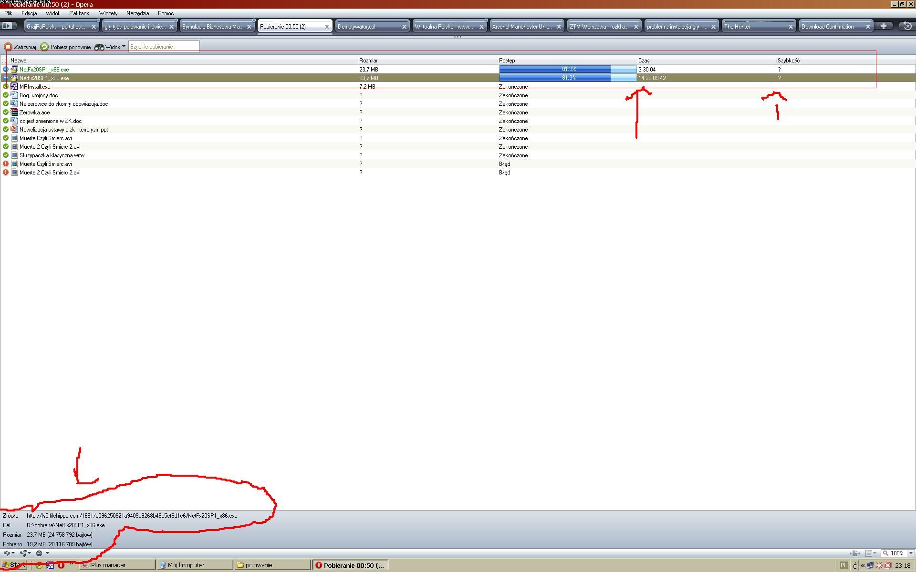Click the closed tabs trash icon

907,27
